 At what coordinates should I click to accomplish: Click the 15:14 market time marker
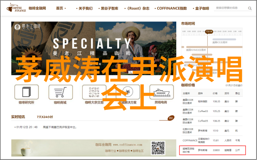click(x=209, y=32)
